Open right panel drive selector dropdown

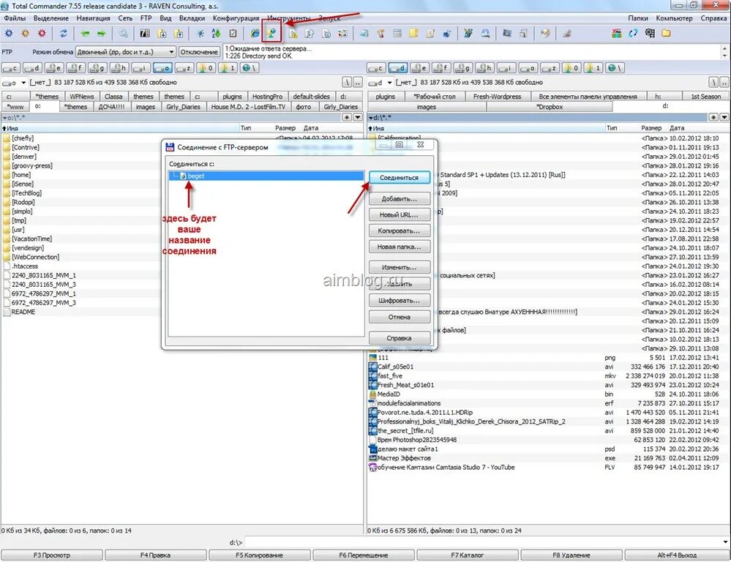click(x=389, y=83)
